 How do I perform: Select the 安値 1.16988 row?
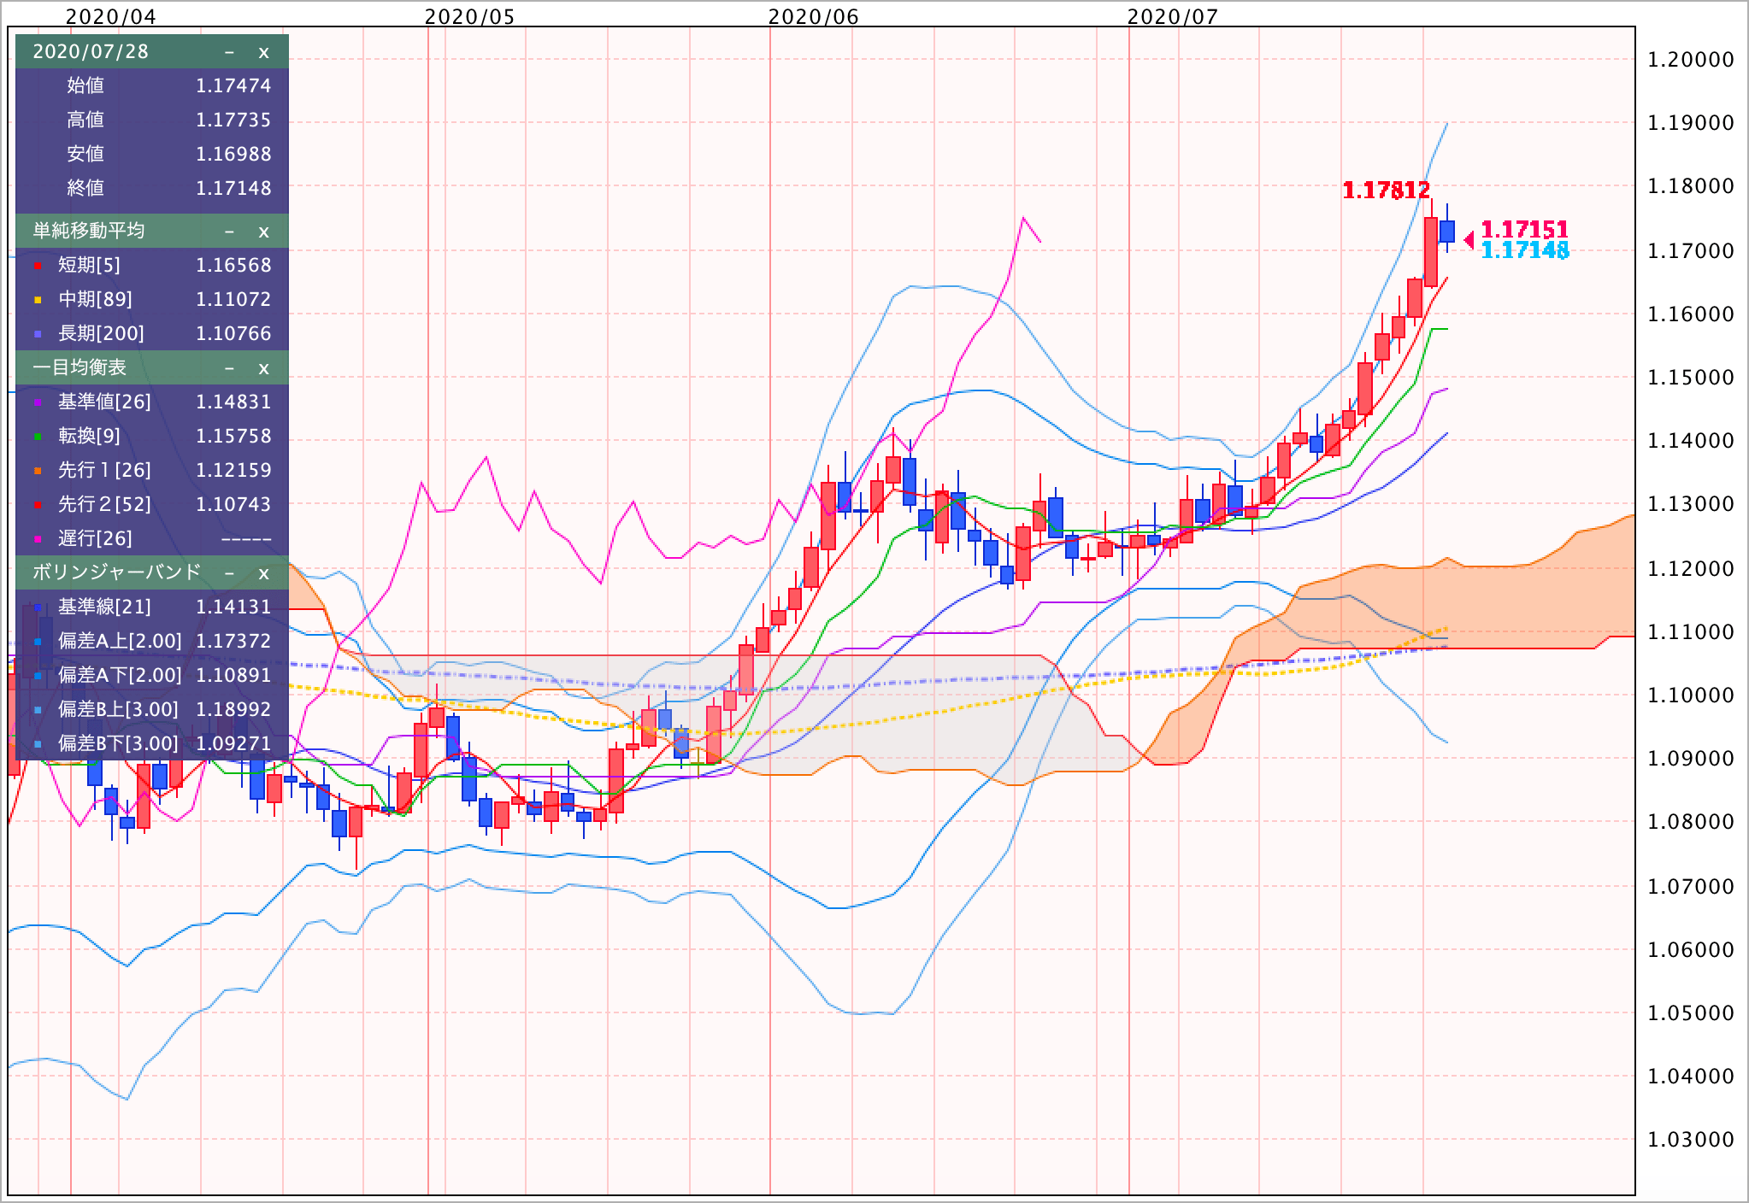[x=152, y=154]
